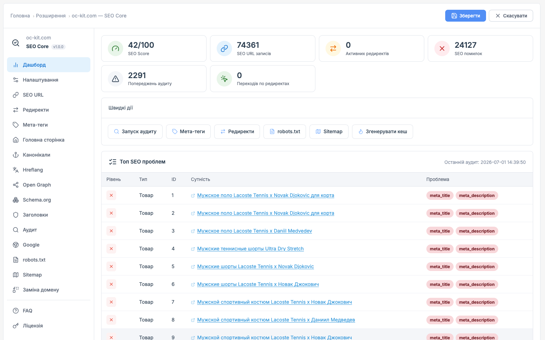The image size is (545, 340).
Task: Open Налаштування settings section
Action: pyautogui.click(x=48, y=80)
